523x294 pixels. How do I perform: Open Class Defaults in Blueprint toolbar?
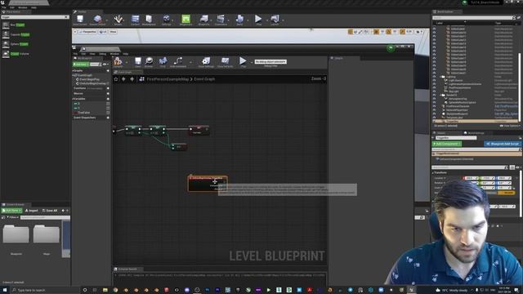pos(226,62)
